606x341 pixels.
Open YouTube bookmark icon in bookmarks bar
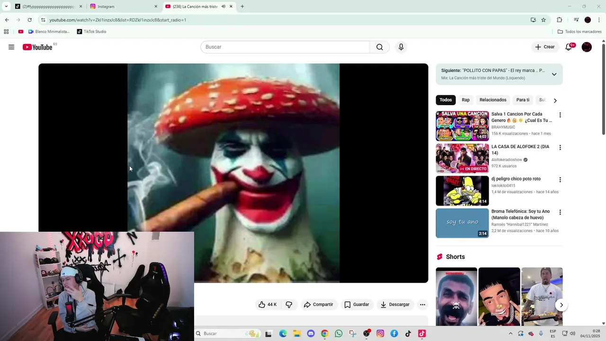[x=21, y=32]
